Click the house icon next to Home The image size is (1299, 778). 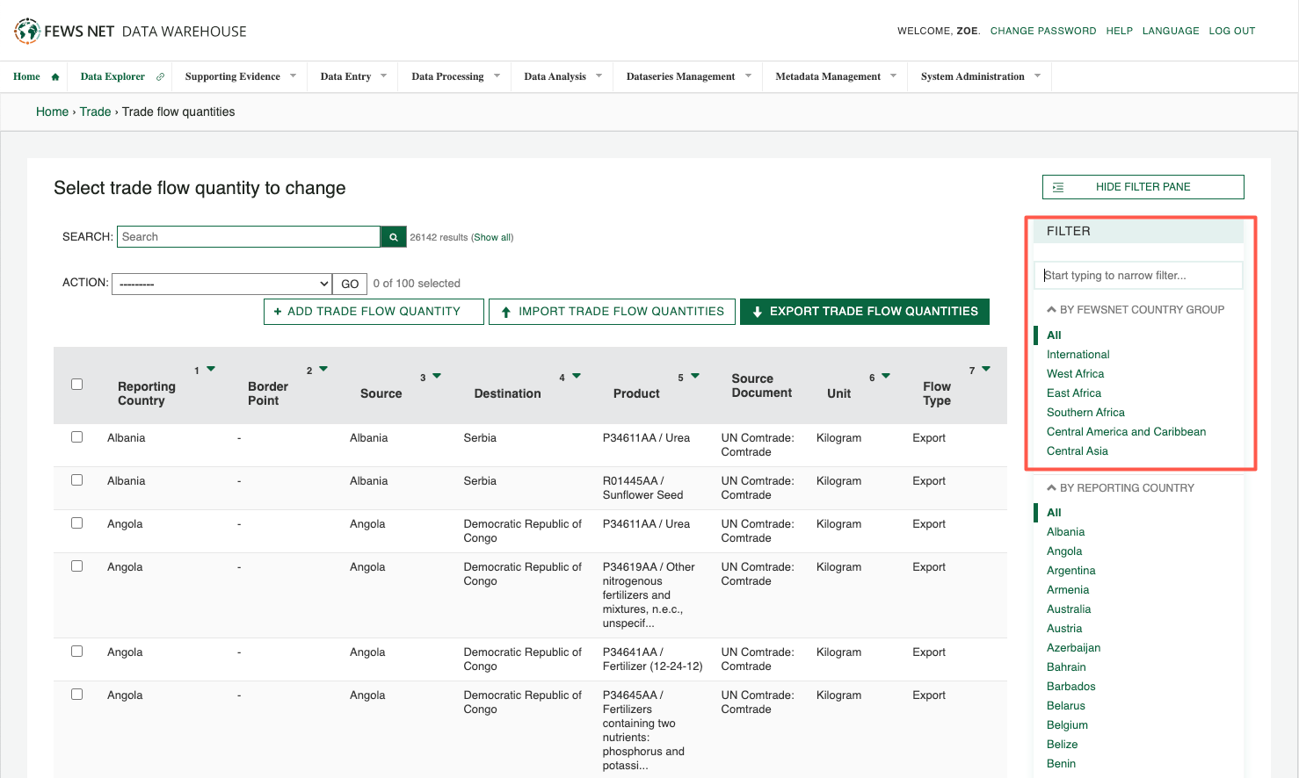pyautogui.click(x=54, y=76)
